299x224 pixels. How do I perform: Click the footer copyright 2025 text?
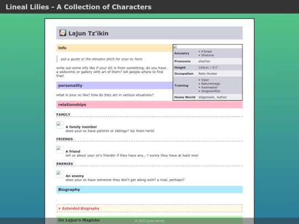tap(149, 221)
